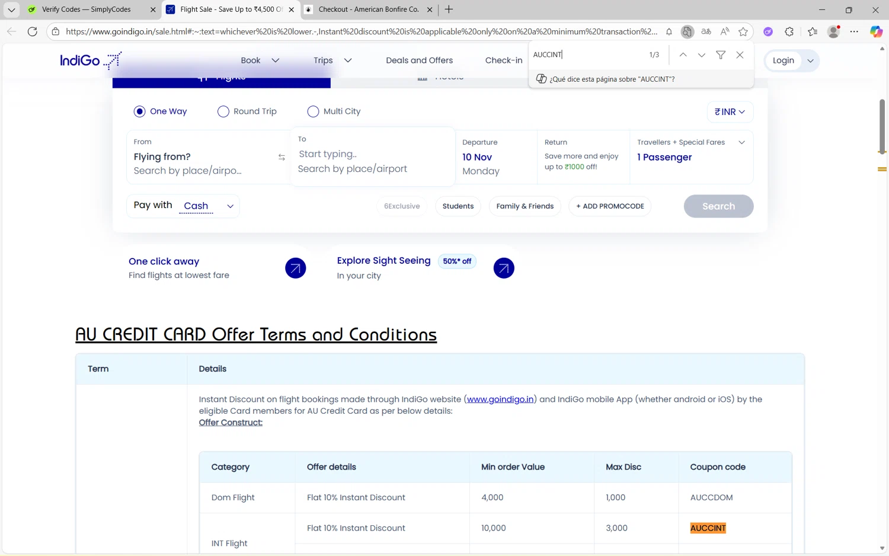This screenshot has height=556, width=889.
Task: Click the scrollbar up arrow
Action: coord(882,49)
